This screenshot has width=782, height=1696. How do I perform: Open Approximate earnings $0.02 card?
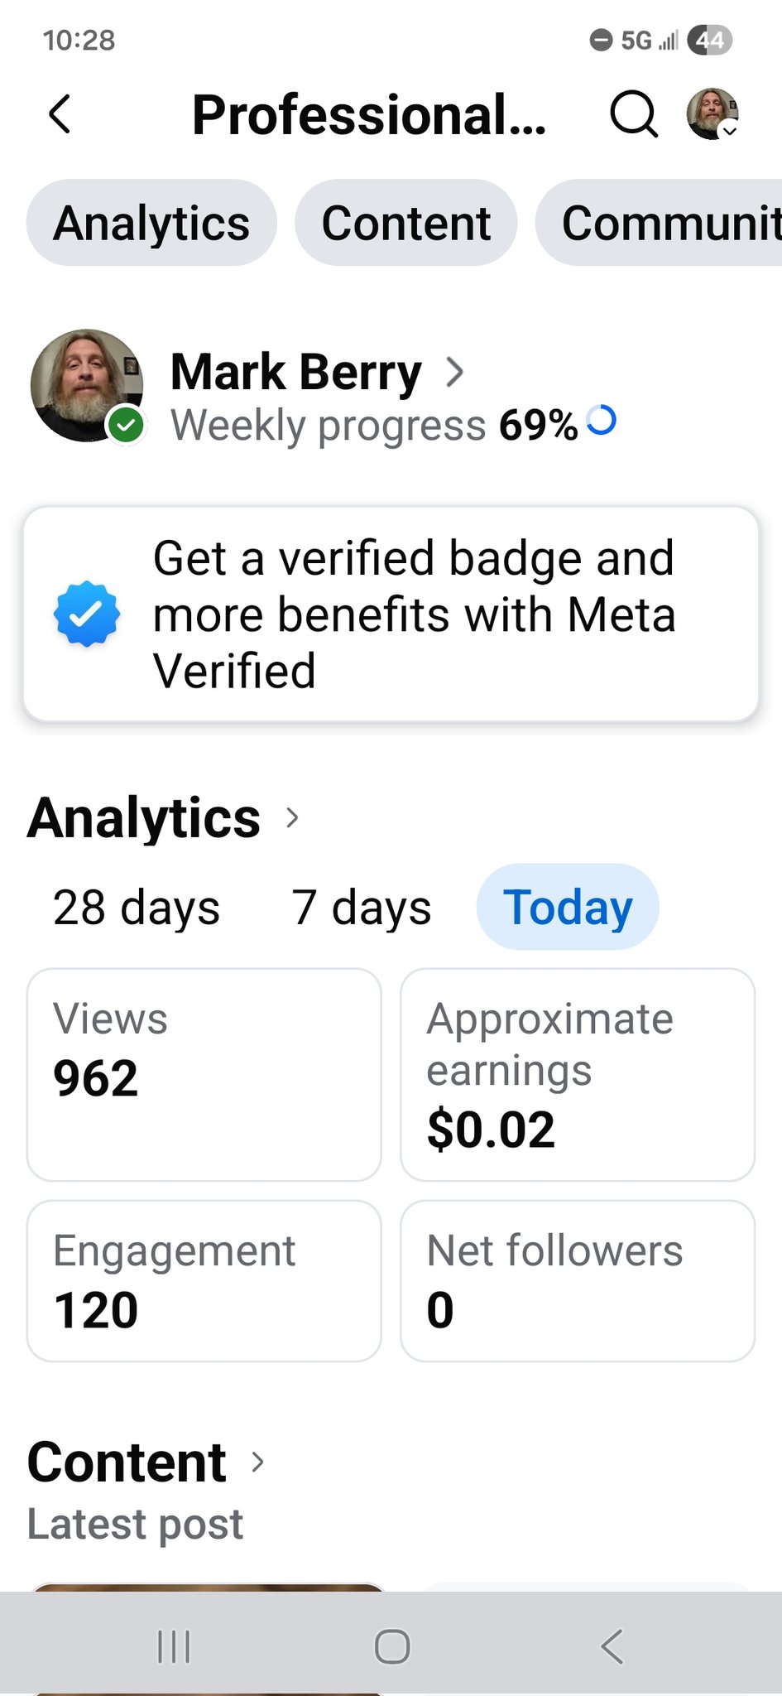[x=578, y=1075]
